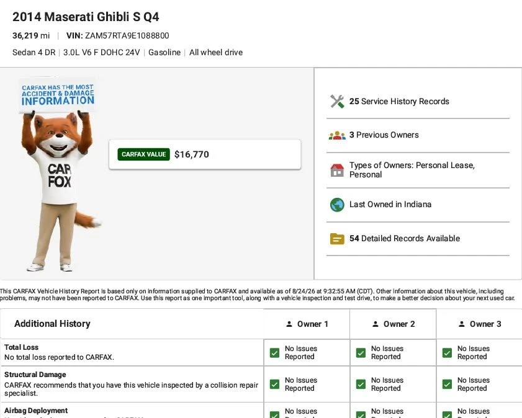Screen dimensions: 522x418
Task: Click the CARFAX report disclaimer paragraph
Action: point(258,295)
